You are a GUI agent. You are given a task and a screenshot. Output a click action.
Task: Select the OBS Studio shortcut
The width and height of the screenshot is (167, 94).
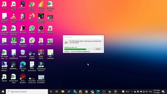41,29
